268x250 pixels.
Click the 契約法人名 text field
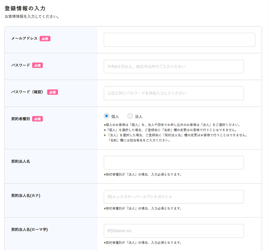tap(173, 163)
